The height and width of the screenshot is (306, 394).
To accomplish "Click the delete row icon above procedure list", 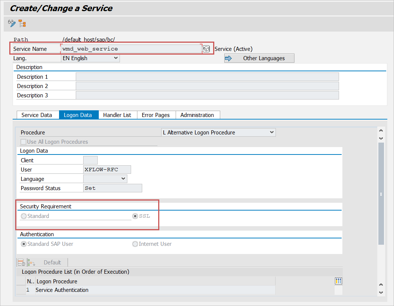I will 21,262.
